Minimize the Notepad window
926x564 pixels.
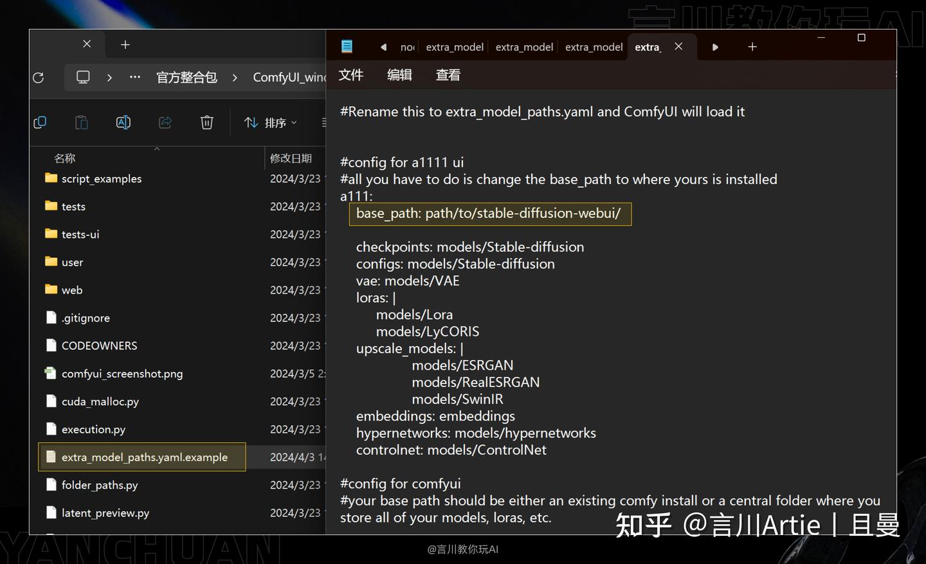(821, 38)
